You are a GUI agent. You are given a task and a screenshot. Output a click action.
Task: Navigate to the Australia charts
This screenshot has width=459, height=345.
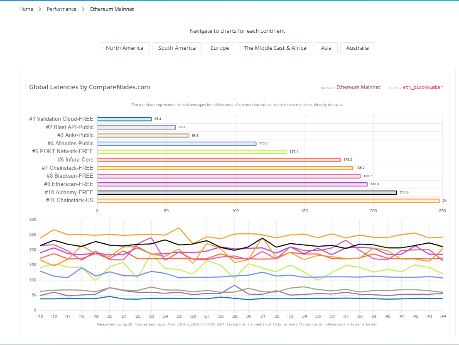(x=357, y=48)
